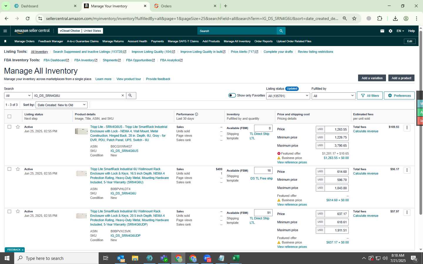The image size is (423, 264).
Task: Click the Edit nav bar button
Action: pos(409,41)
